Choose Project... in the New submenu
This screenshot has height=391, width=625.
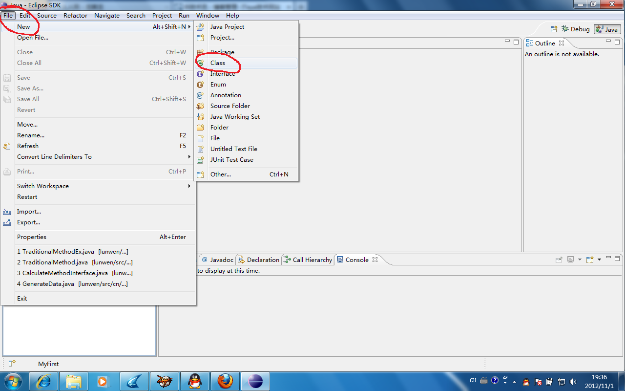point(246,38)
